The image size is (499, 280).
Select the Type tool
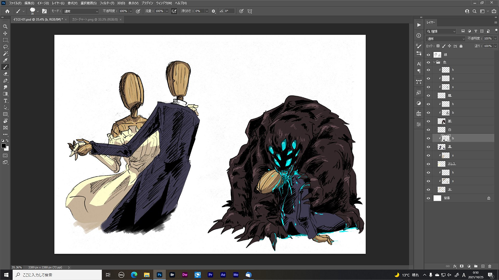click(x=5, y=101)
